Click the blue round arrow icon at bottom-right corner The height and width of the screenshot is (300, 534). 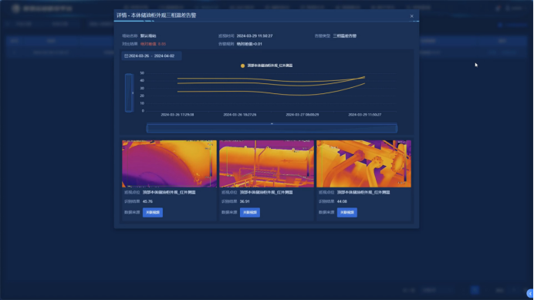[x=530, y=294]
